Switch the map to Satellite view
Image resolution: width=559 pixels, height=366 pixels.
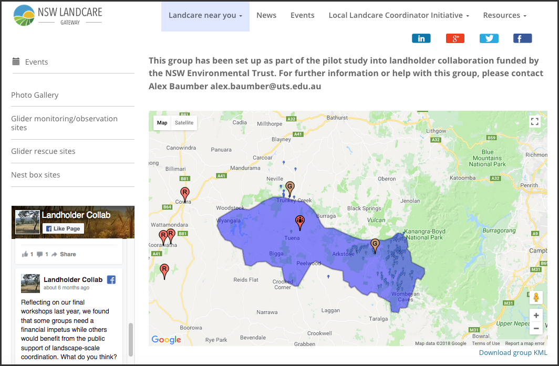click(x=184, y=122)
